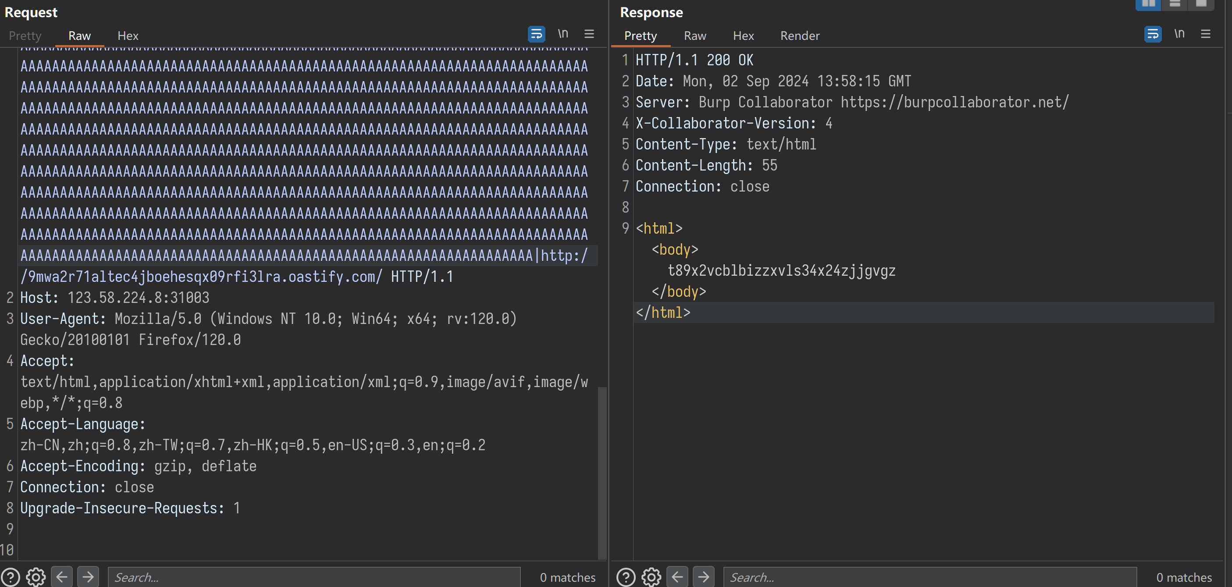Open Request panel options menu
The image size is (1232, 587).
pyautogui.click(x=589, y=35)
